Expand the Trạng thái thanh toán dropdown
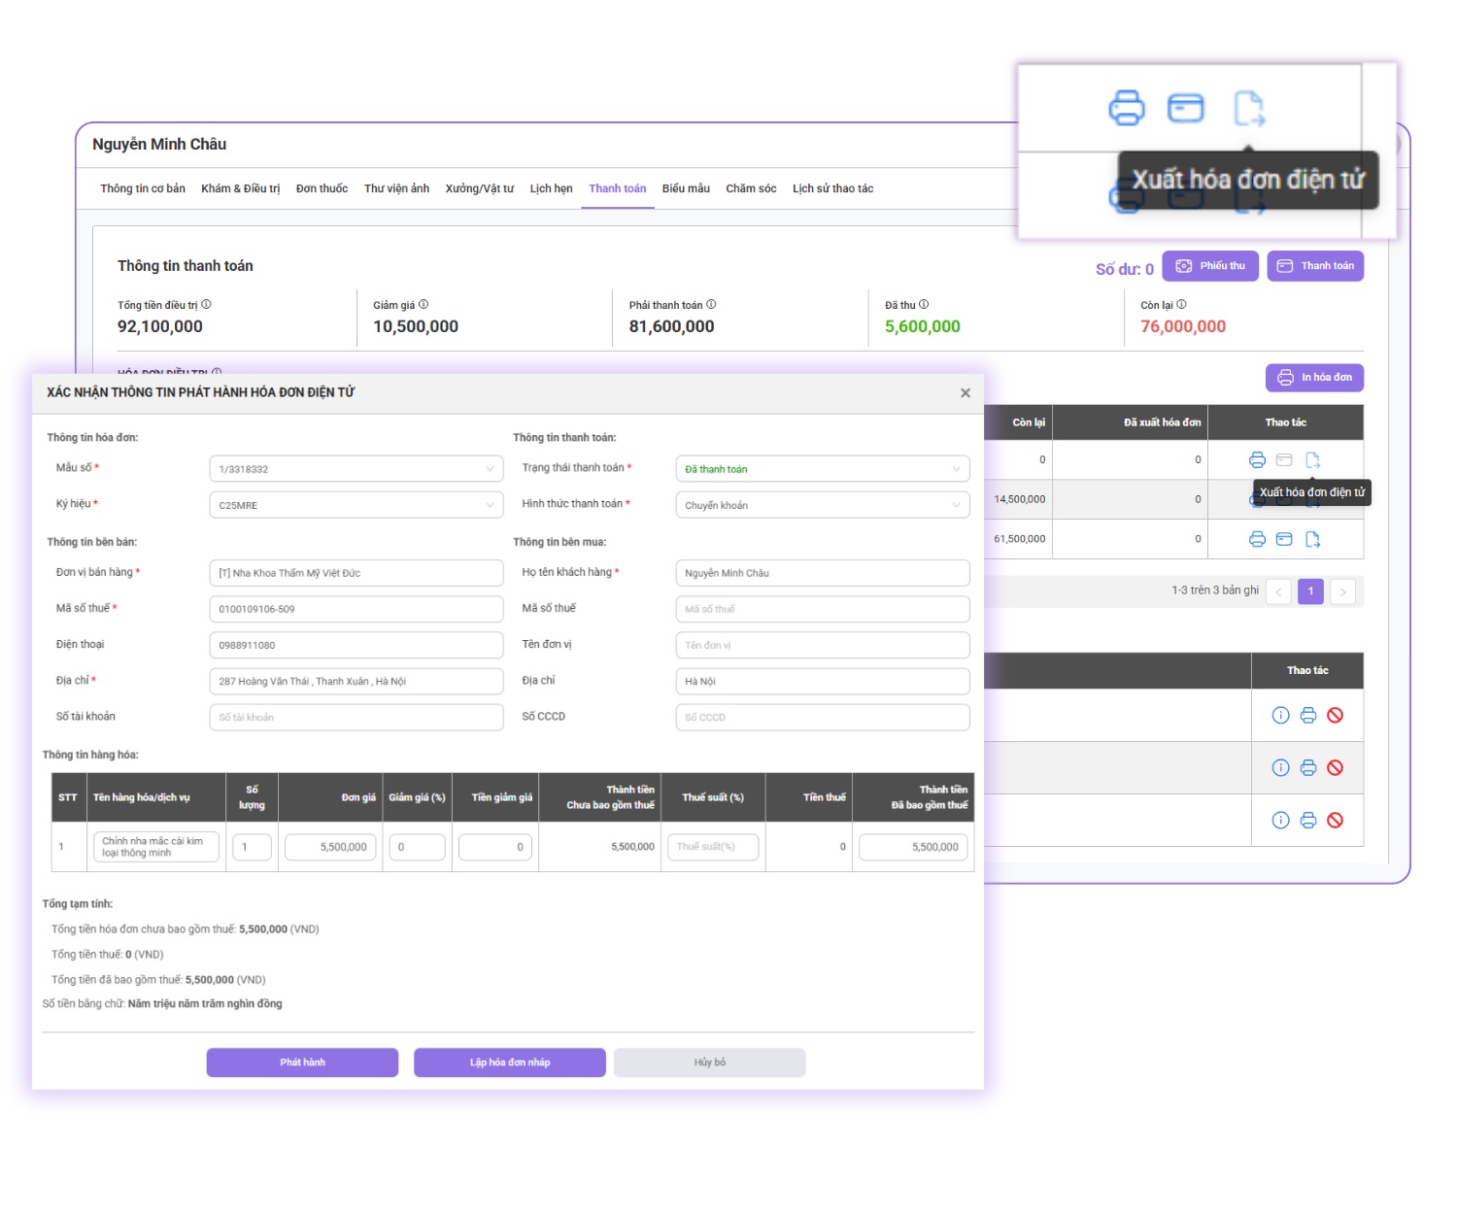Viewport: 1457px width, 1214px height. pos(822,469)
